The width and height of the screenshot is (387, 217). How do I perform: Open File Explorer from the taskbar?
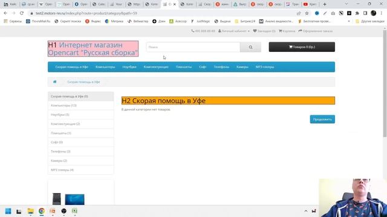(31, 211)
